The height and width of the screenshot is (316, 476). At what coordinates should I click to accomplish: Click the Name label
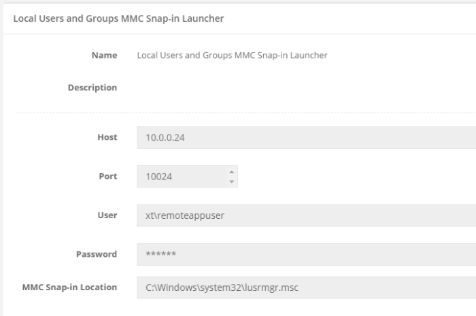tap(104, 55)
